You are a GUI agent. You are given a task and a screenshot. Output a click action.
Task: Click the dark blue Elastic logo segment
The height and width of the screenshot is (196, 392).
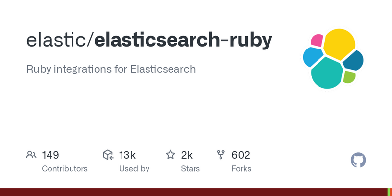coord(353,60)
